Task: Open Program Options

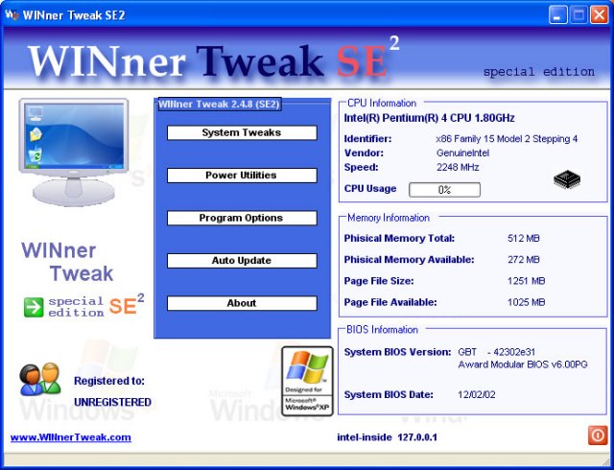Action: pyautogui.click(x=242, y=218)
